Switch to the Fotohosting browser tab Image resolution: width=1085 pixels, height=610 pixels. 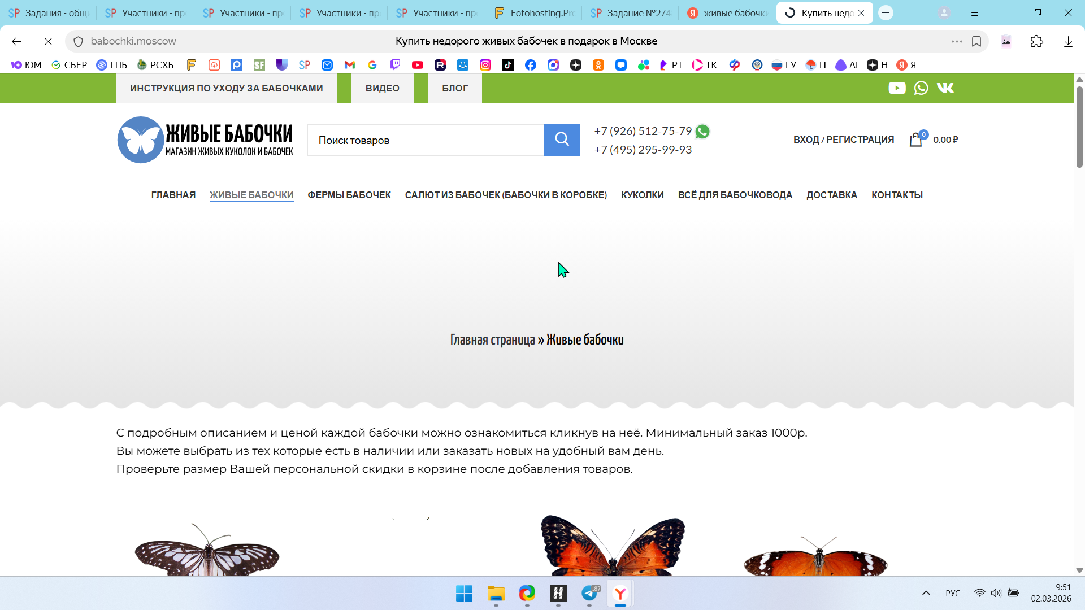tap(534, 12)
